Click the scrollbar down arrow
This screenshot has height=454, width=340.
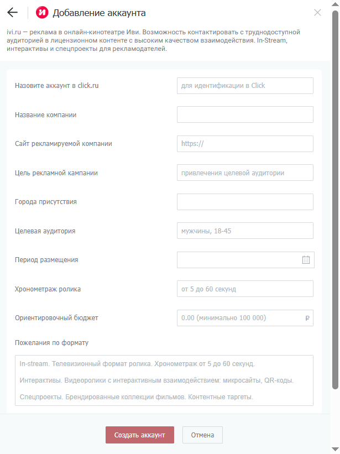coord(336,449)
